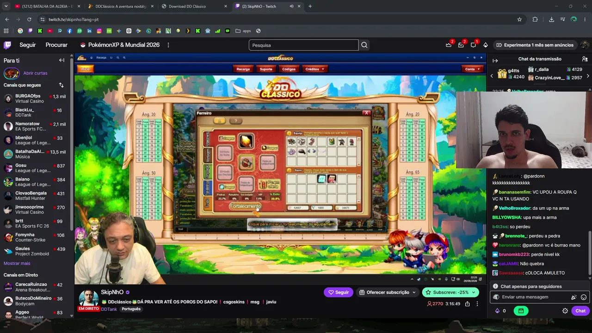Open the Twitch home logo
Image resolution: width=592 pixels, height=333 pixels.
[x=7, y=45]
